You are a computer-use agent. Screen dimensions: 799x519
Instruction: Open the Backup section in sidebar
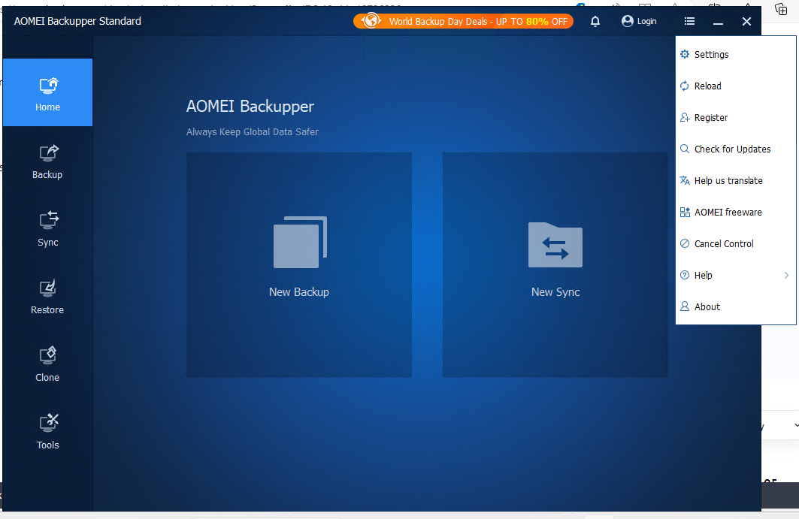click(x=47, y=161)
